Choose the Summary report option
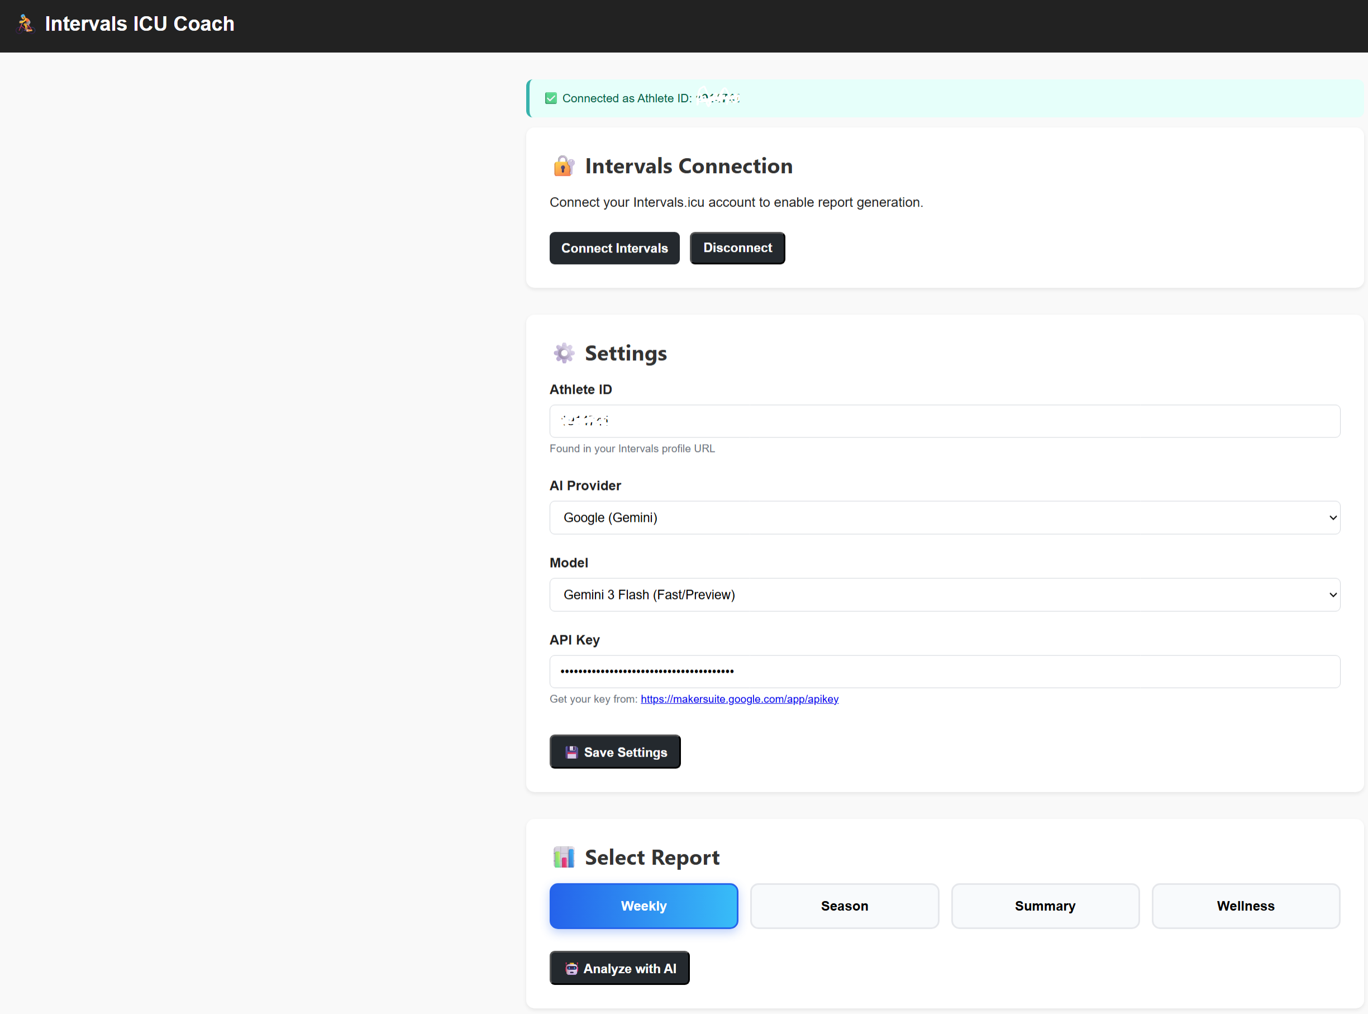This screenshot has height=1014, width=1368. (x=1045, y=907)
